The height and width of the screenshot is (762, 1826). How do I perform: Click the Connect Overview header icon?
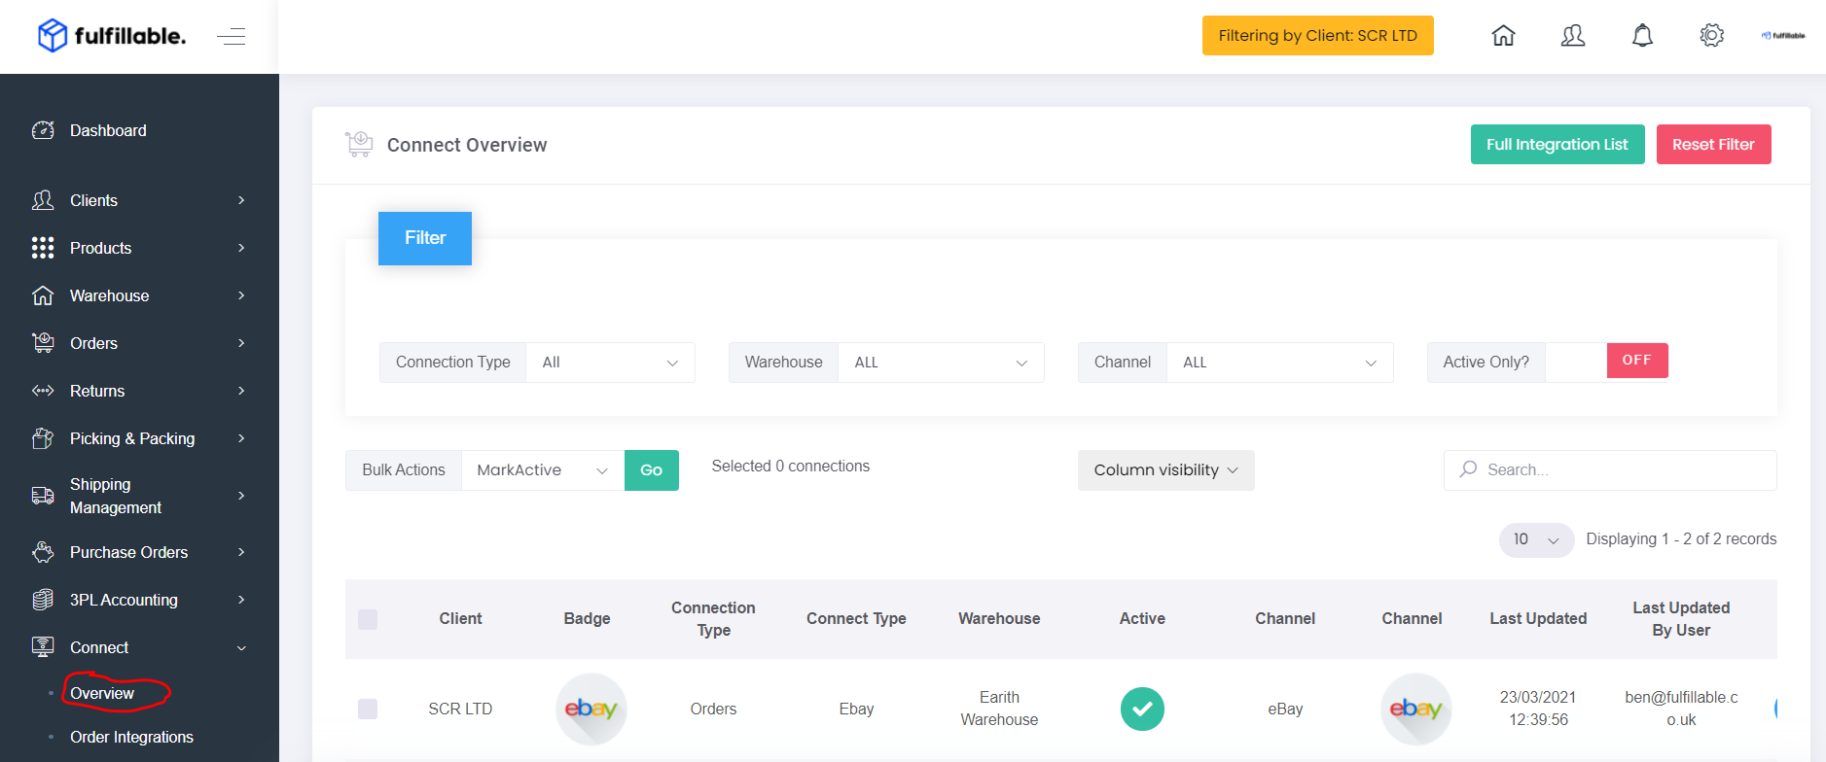pyautogui.click(x=359, y=145)
